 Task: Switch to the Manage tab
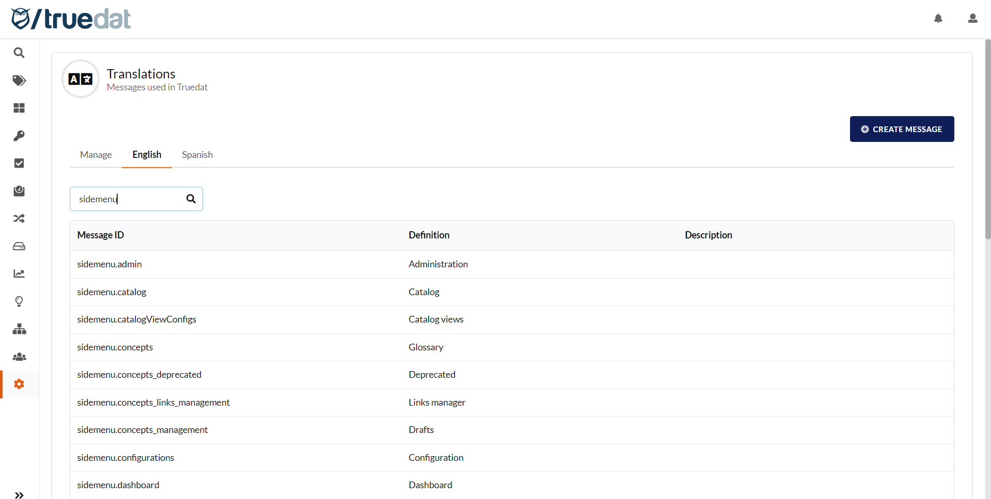(96, 155)
